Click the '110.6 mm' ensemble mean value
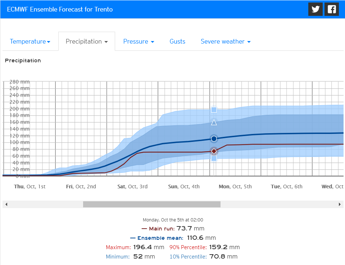The height and width of the screenshot is (265, 345). [201, 238]
